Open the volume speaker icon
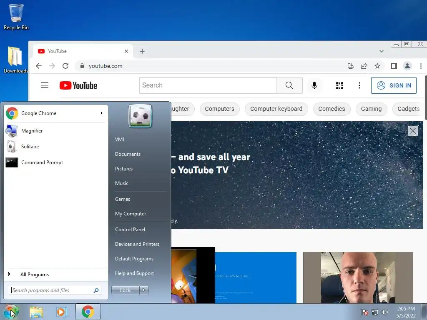 385,312
